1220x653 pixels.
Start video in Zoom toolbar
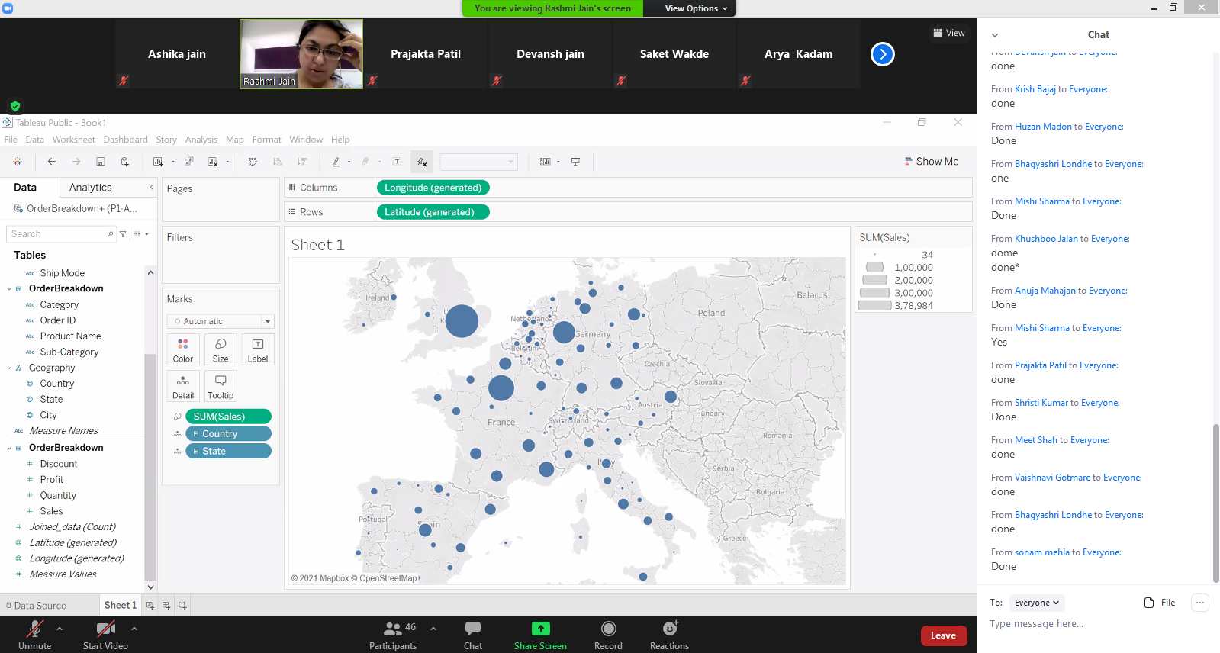click(105, 635)
